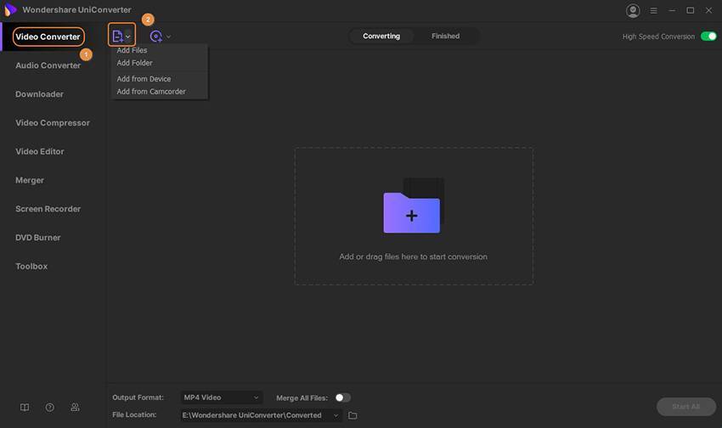Click the user guide book icon
722x428 pixels.
25,408
